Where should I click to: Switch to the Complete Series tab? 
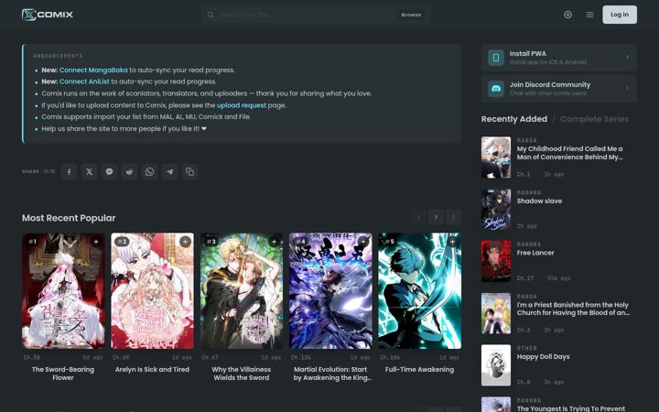tap(594, 119)
